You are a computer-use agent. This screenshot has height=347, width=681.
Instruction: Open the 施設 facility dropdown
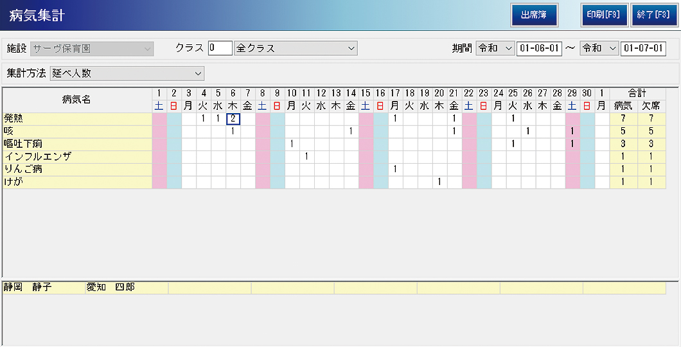click(93, 48)
